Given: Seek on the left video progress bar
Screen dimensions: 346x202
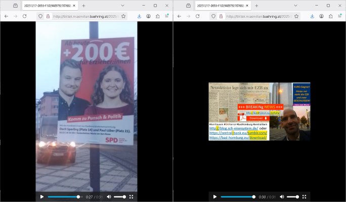Looking at the screenshot, I should [x=63, y=196].
